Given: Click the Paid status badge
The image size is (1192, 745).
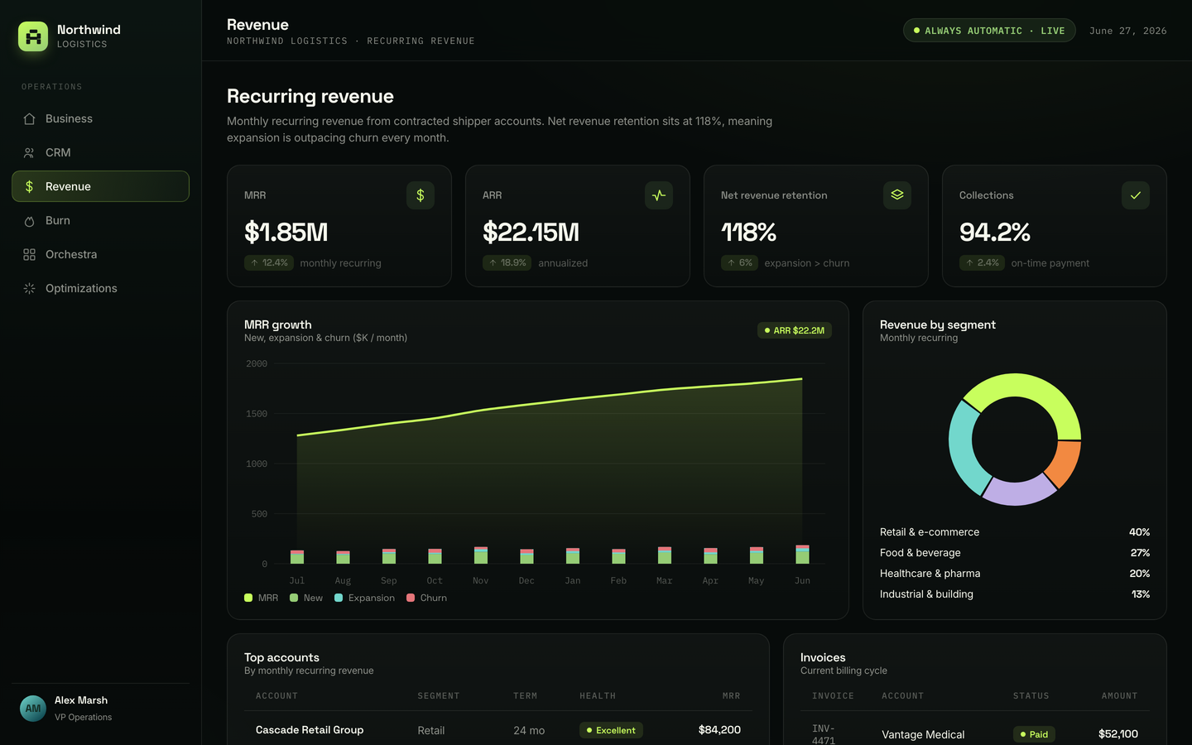Looking at the screenshot, I should 1034,734.
